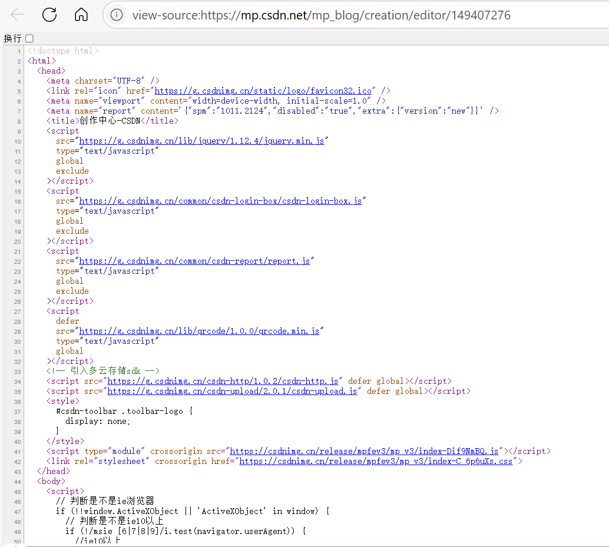The width and height of the screenshot is (609, 547).
Task: Click the 'global' attribute on line 31
Action: pyautogui.click(x=69, y=352)
